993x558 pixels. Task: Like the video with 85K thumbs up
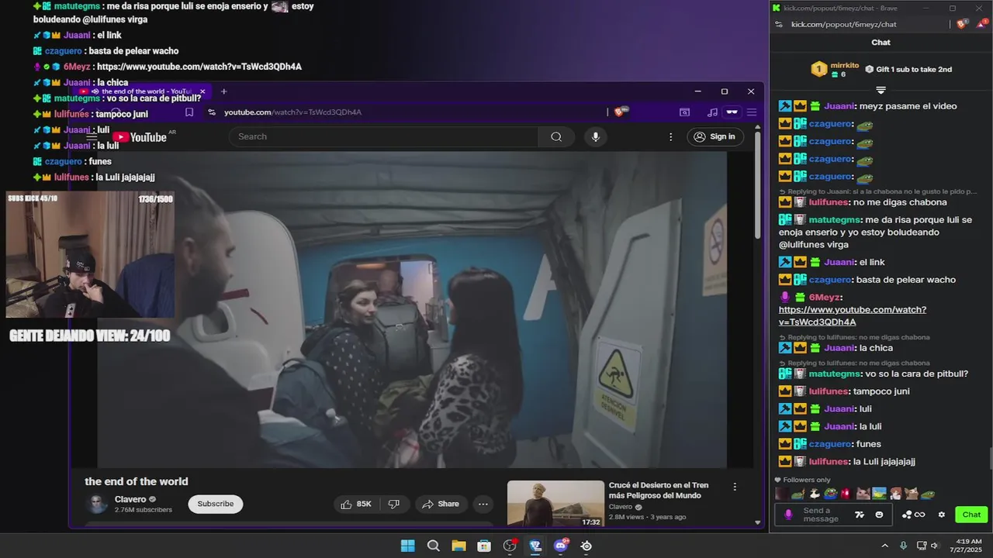pos(356,505)
